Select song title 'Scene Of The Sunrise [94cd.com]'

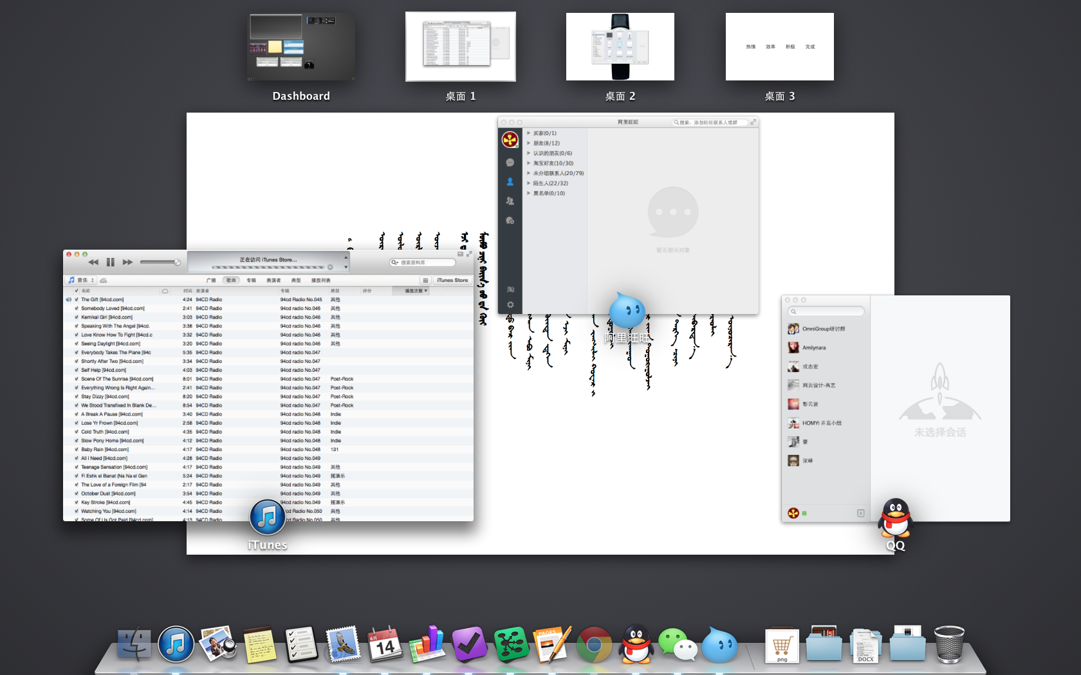click(117, 379)
